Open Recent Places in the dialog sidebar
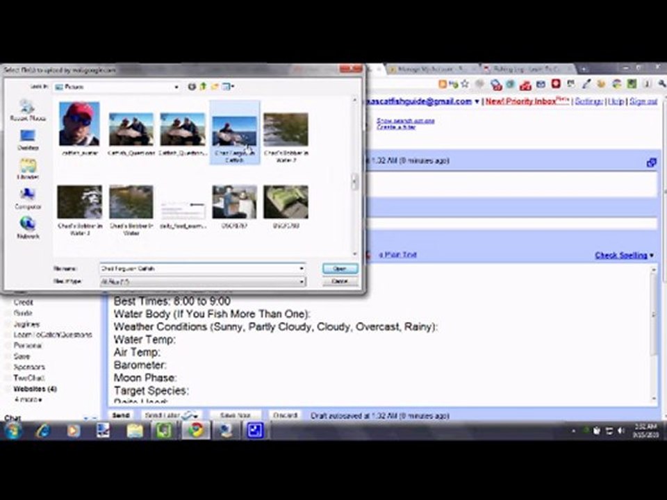This screenshot has height=500, width=667. pyautogui.click(x=27, y=110)
